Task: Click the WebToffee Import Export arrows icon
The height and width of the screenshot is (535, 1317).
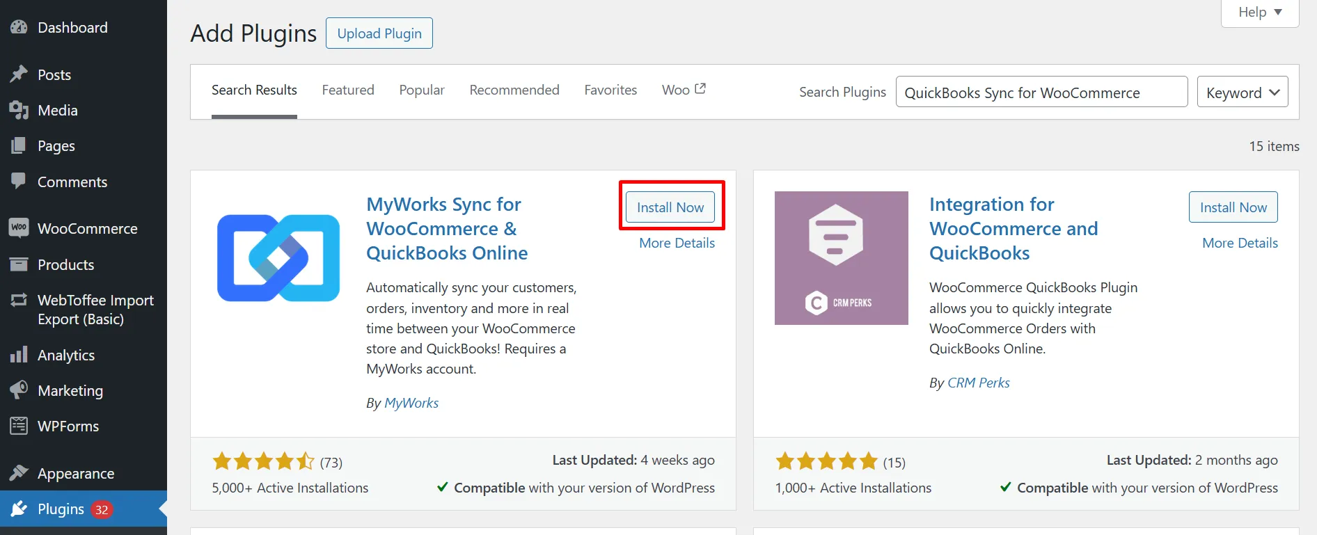Action: pyautogui.click(x=19, y=300)
